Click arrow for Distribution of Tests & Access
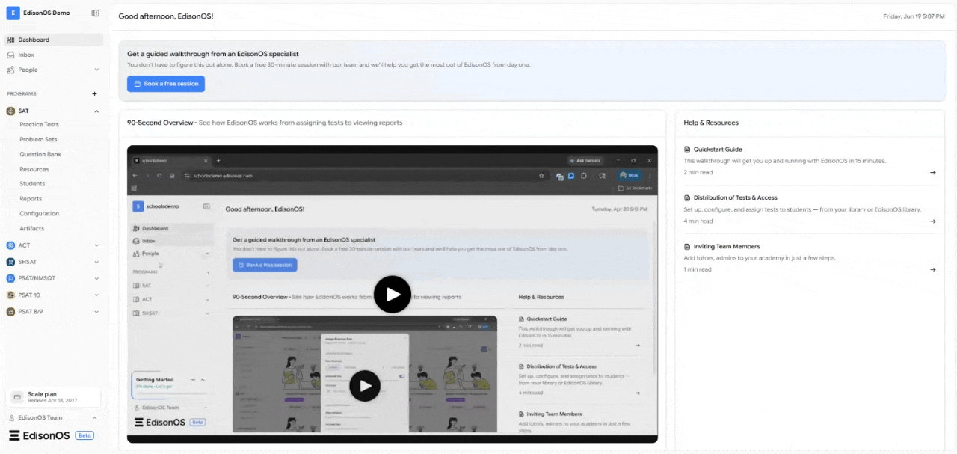 pos(932,221)
